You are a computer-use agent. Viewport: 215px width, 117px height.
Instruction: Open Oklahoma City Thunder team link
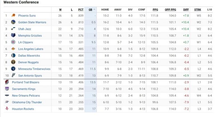[x=27, y=102]
